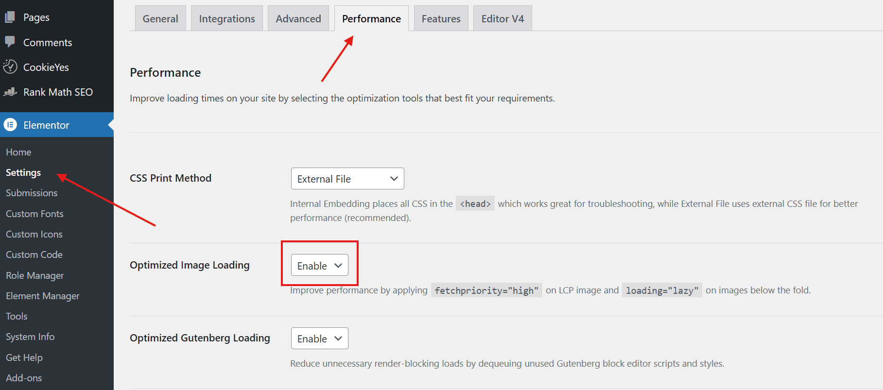
Task: Click the Comments speech bubble icon
Action: (10, 42)
